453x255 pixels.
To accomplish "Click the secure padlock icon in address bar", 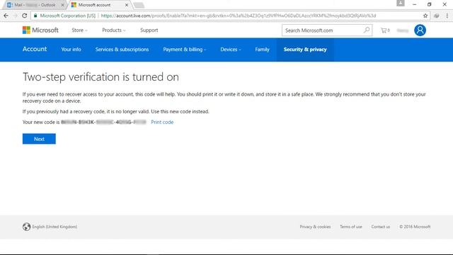I will tap(35, 16).
